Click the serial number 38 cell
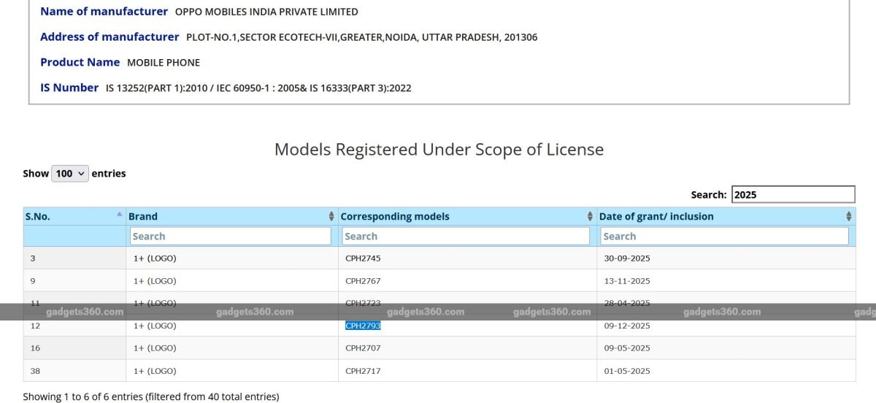 36,371
